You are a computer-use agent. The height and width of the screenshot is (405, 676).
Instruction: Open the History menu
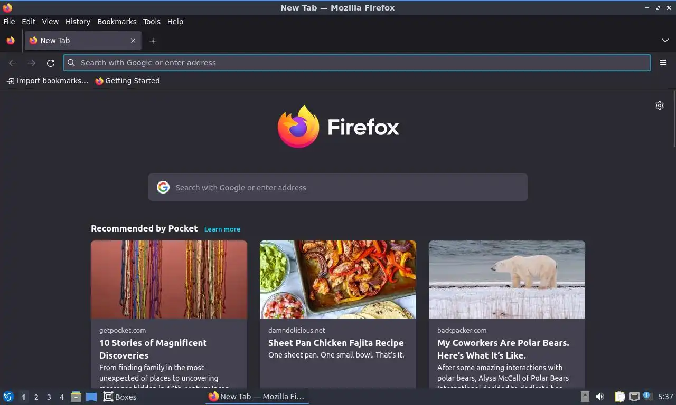78,22
